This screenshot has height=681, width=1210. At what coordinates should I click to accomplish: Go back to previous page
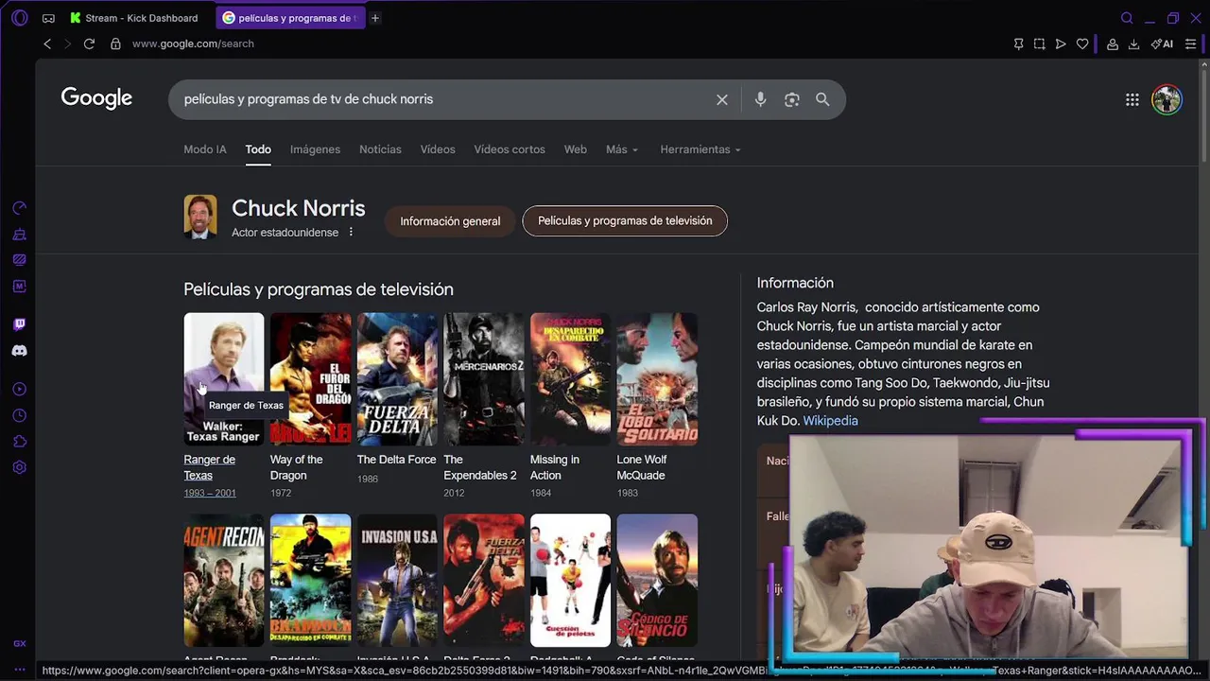coord(47,44)
